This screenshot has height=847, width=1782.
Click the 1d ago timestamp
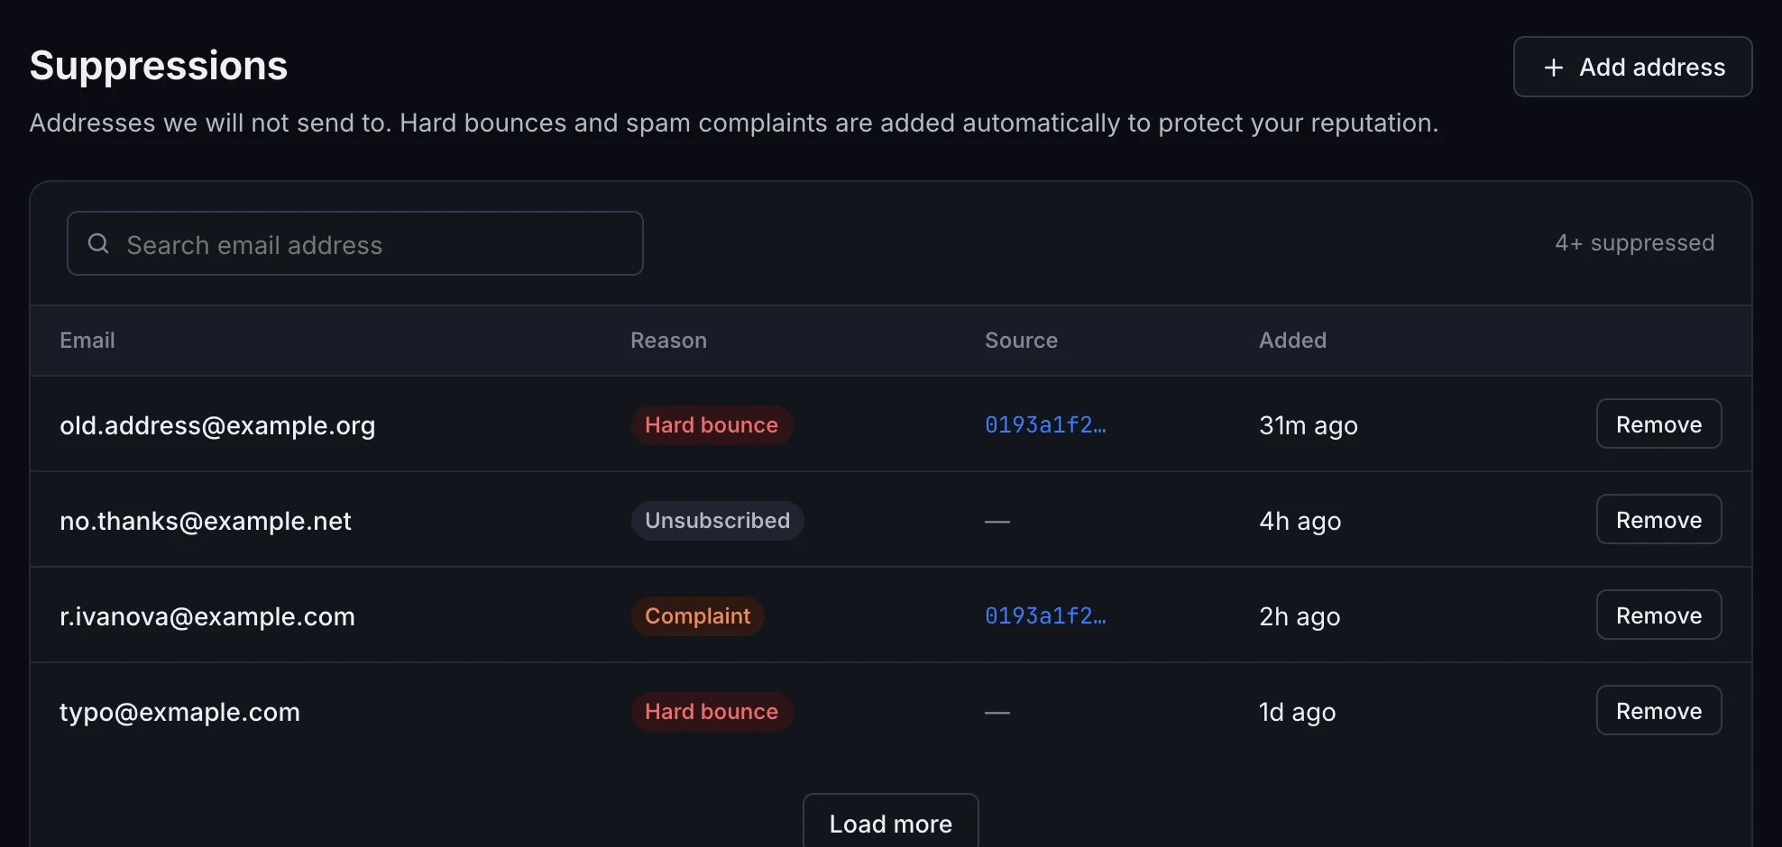click(1297, 712)
